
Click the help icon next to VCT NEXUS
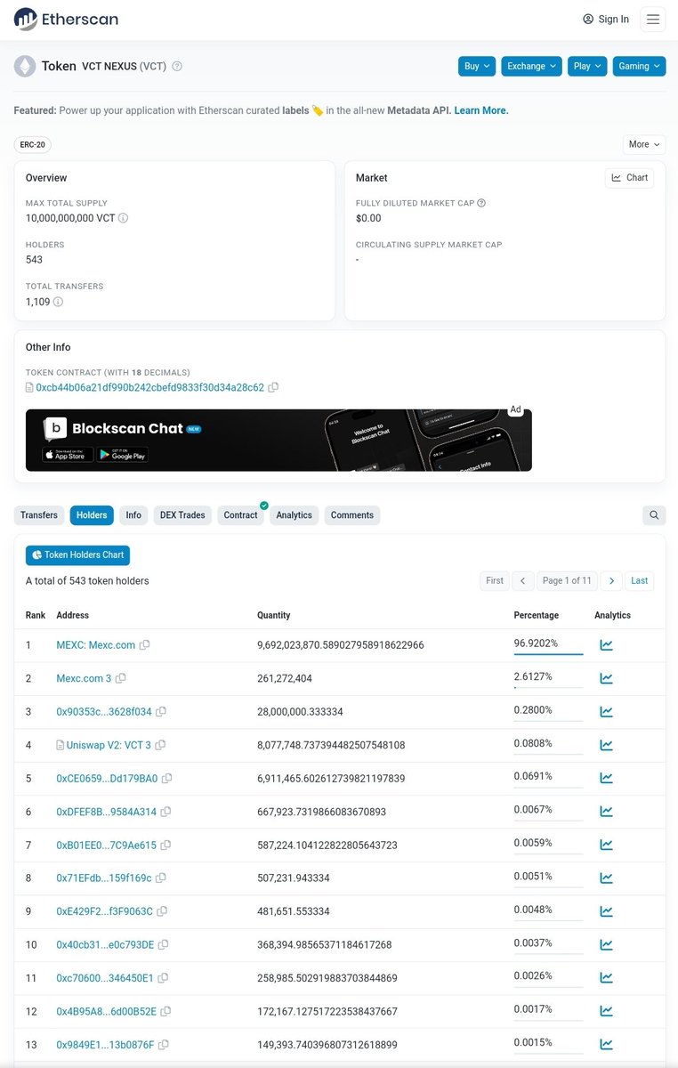tap(177, 66)
